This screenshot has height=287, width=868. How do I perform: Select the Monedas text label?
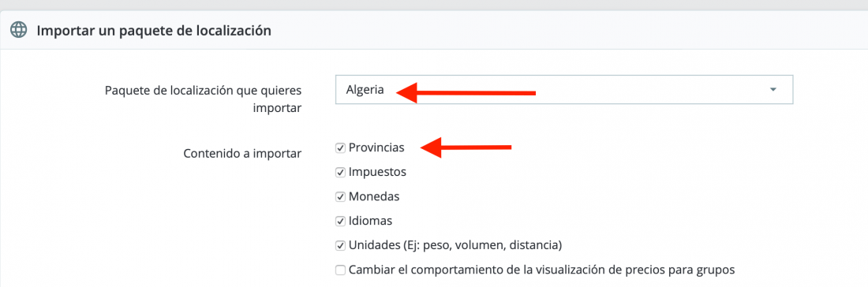pos(374,196)
